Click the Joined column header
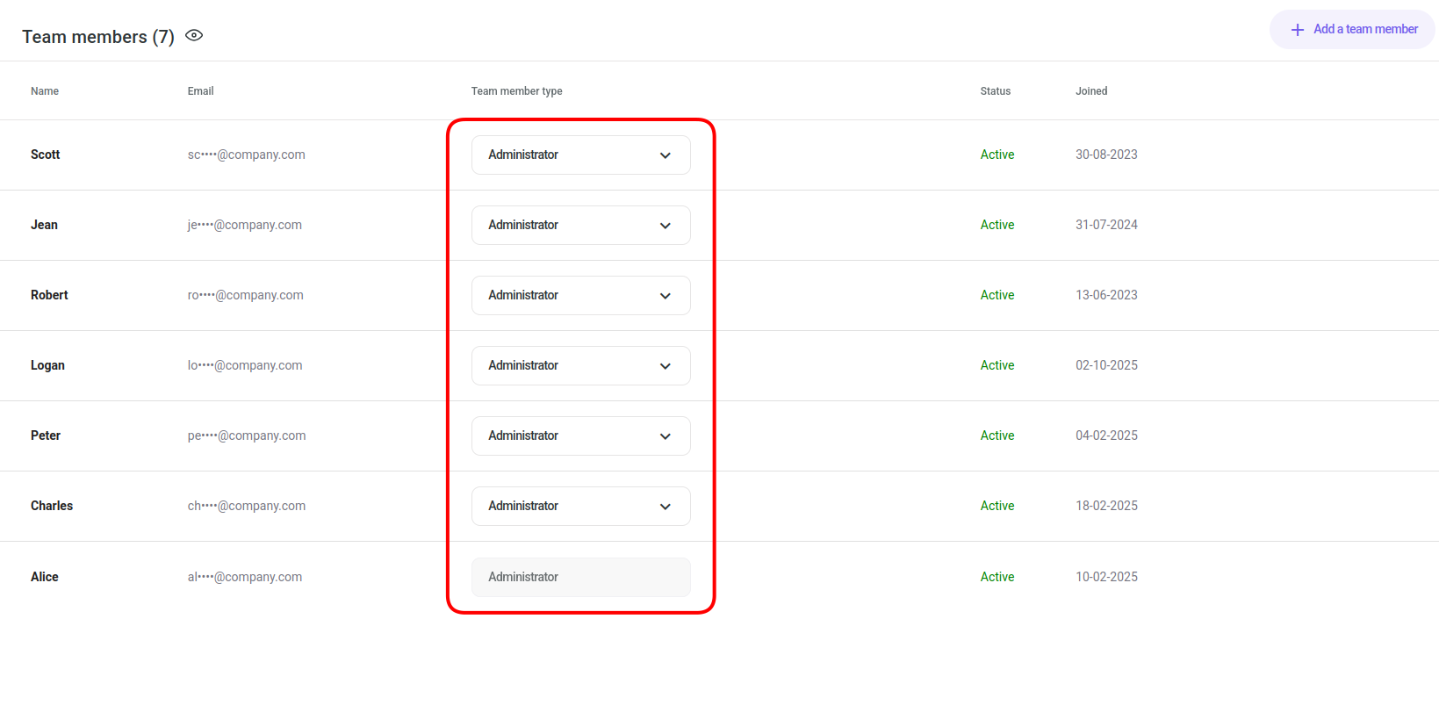Image resolution: width=1439 pixels, height=727 pixels. pos(1091,91)
